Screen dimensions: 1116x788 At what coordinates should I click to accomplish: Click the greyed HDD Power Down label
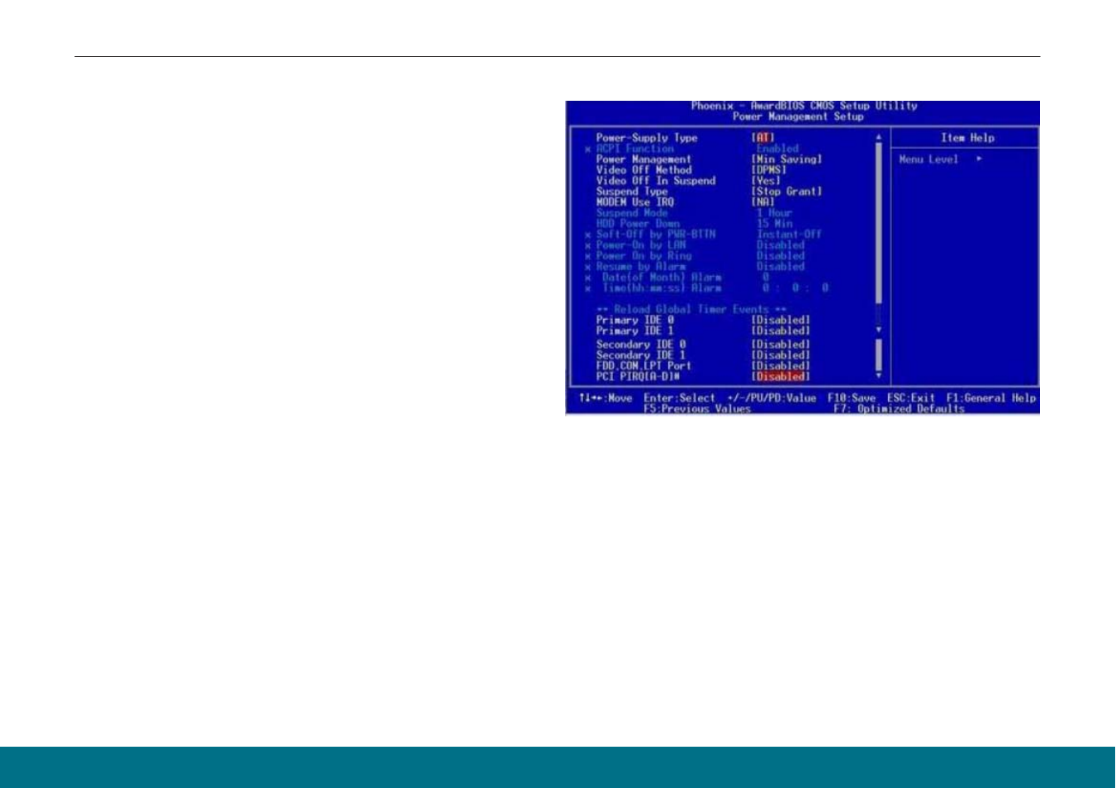(x=638, y=224)
